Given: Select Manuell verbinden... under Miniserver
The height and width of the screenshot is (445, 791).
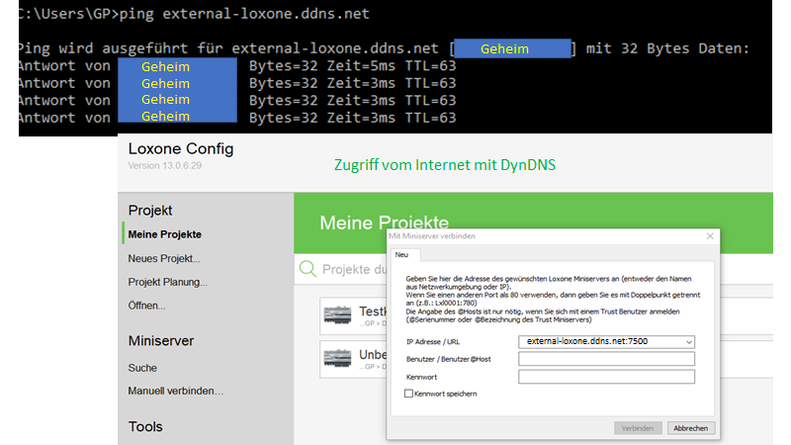Looking at the screenshot, I should (176, 391).
